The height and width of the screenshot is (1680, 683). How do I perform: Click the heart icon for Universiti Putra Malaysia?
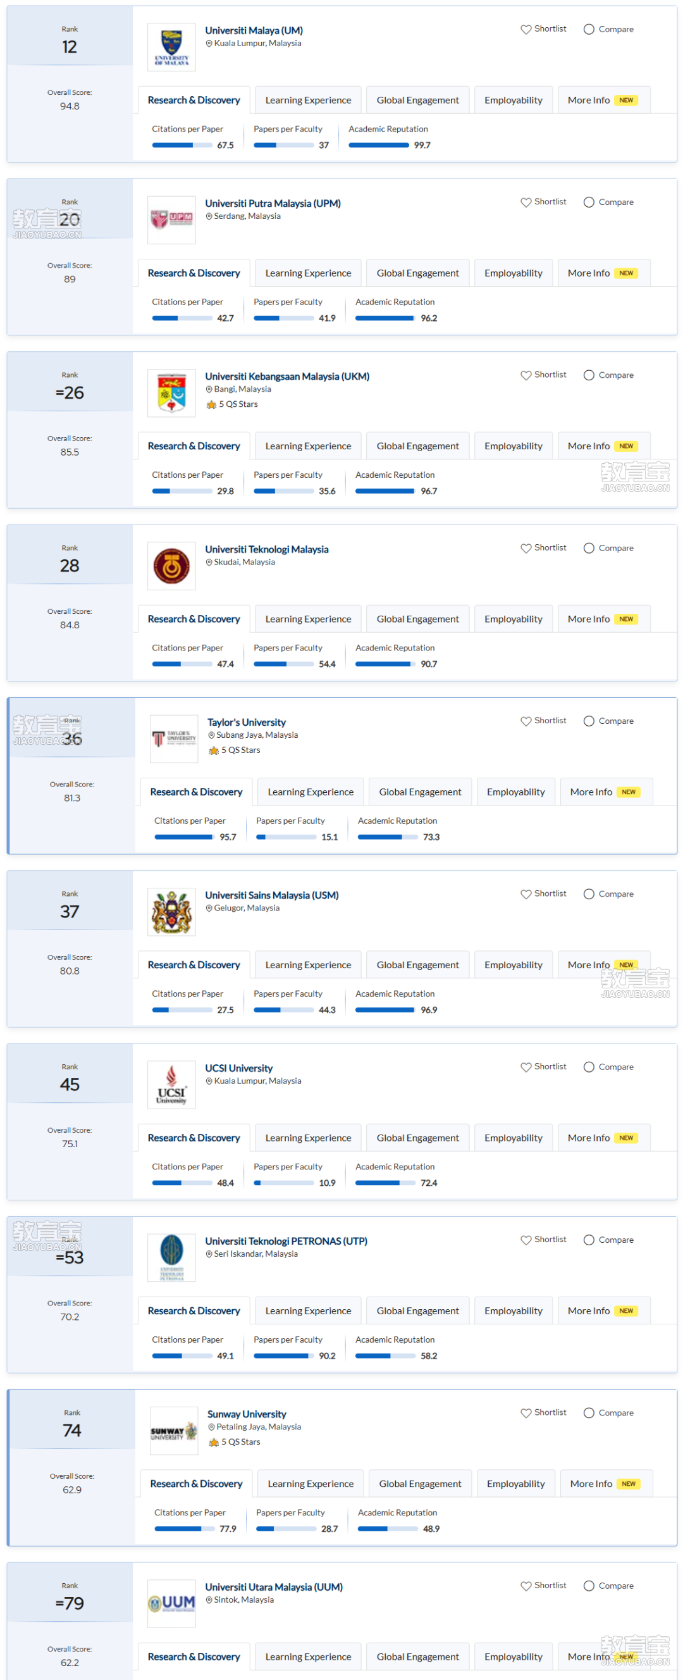click(x=526, y=203)
